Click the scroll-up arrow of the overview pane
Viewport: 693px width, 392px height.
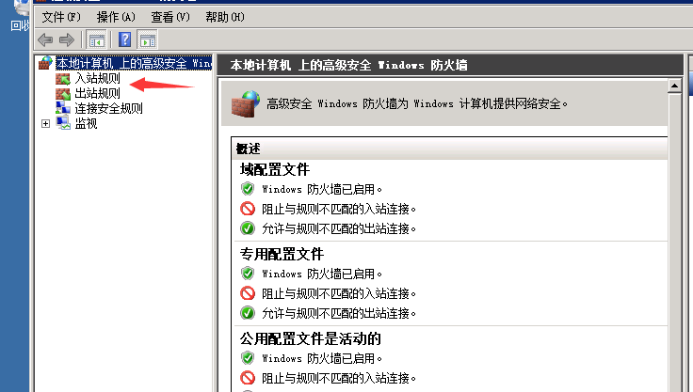tap(674, 86)
